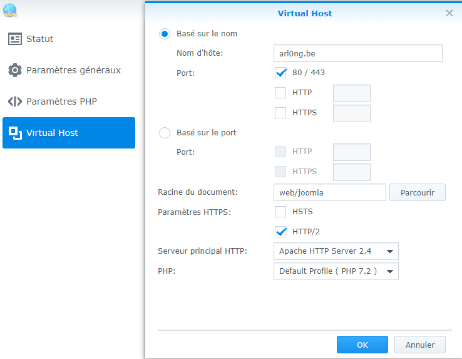Enable the HSTS checkbox
This screenshot has width=462, height=359.
click(280, 212)
